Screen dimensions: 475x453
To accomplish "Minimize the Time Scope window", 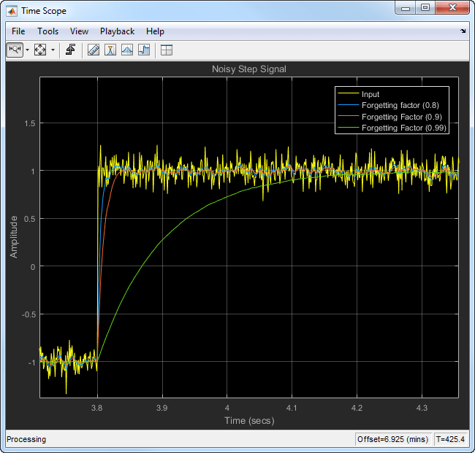I will click(x=406, y=8).
